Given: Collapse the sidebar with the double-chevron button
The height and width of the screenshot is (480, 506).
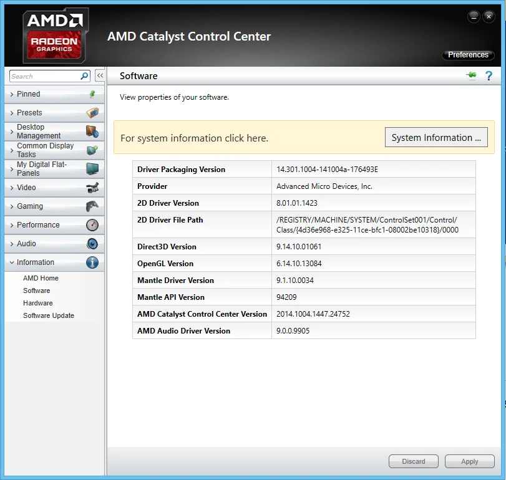Looking at the screenshot, I should coord(100,76).
